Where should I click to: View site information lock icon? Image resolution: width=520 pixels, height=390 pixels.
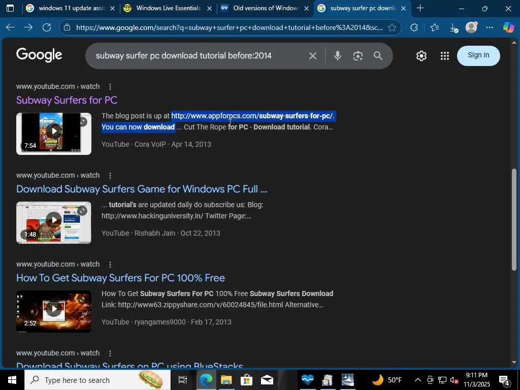pyautogui.click(x=67, y=27)
